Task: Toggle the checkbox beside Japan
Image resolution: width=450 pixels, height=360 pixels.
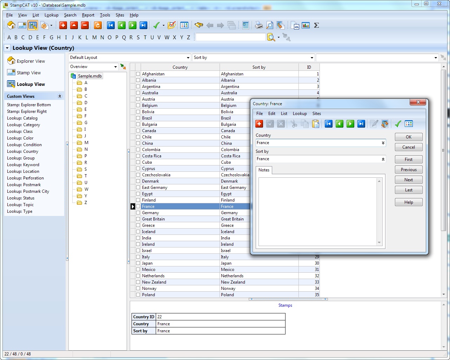Action: point(138,263)
